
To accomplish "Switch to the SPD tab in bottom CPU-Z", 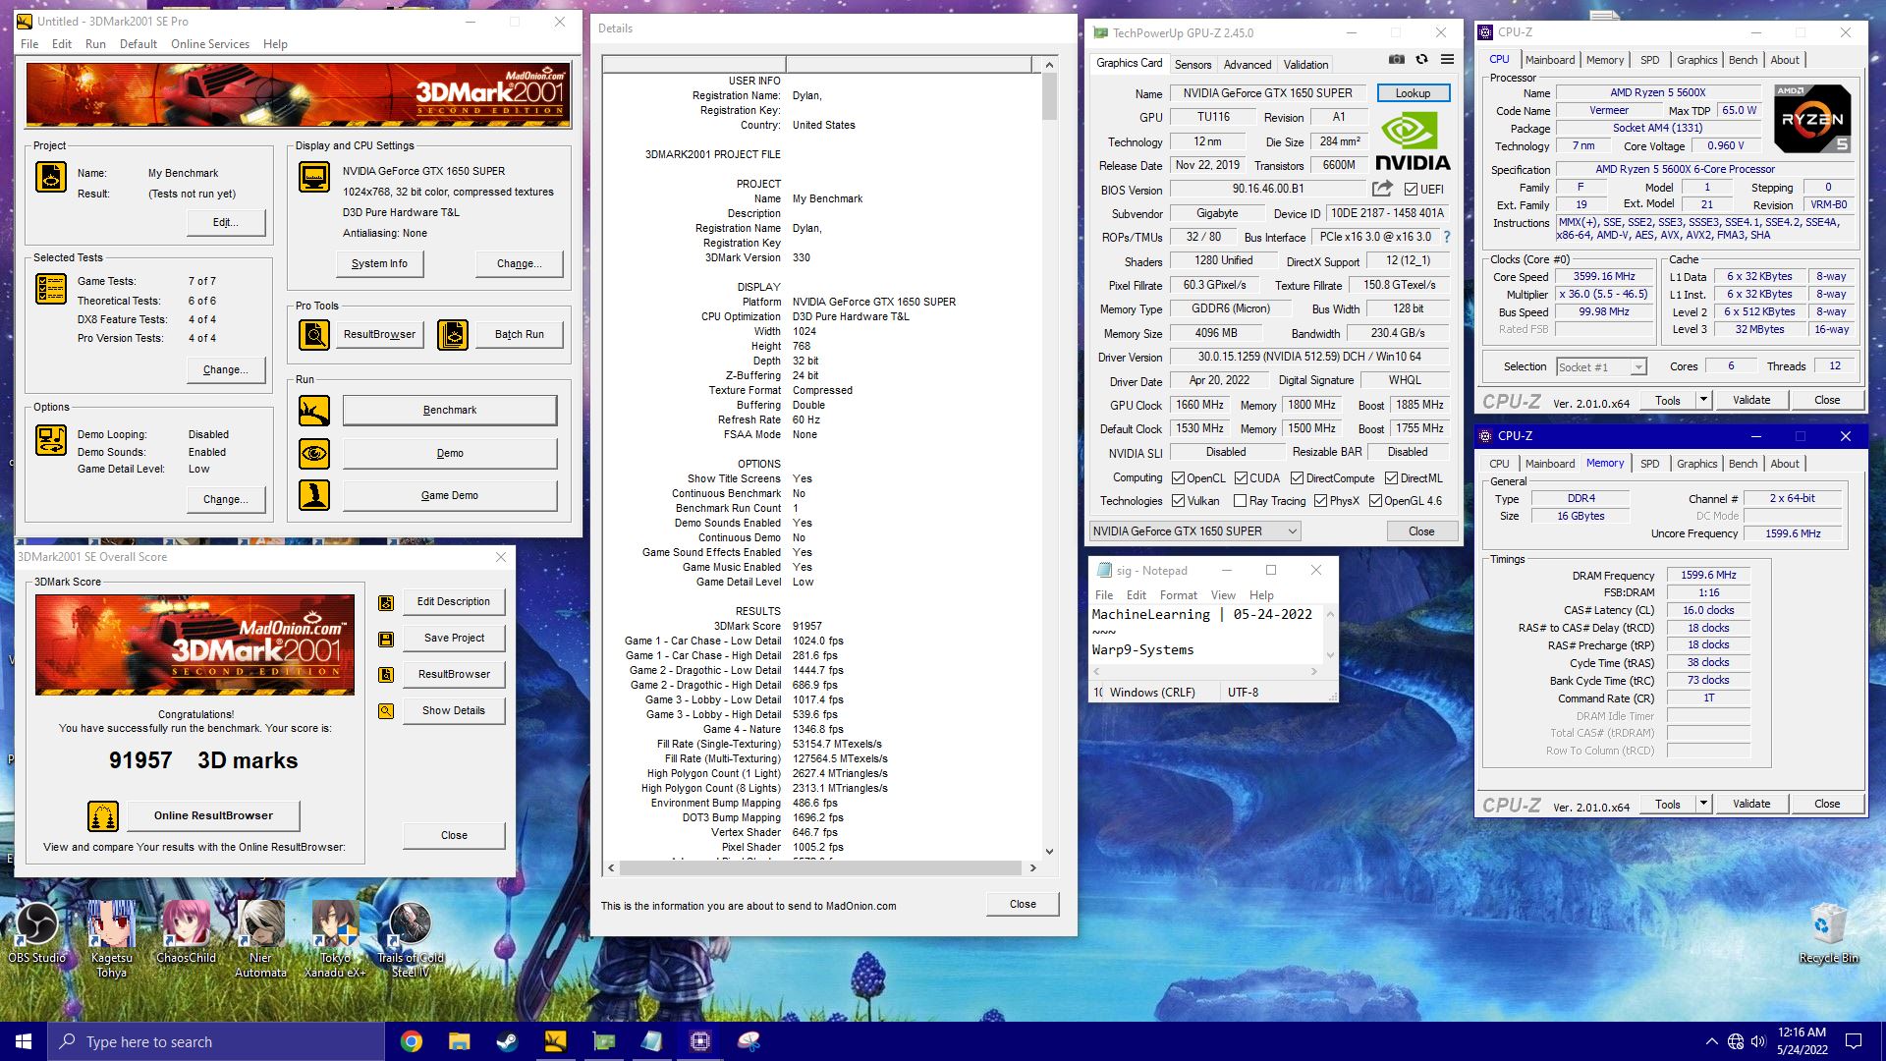I will [x=1649, y=464].
